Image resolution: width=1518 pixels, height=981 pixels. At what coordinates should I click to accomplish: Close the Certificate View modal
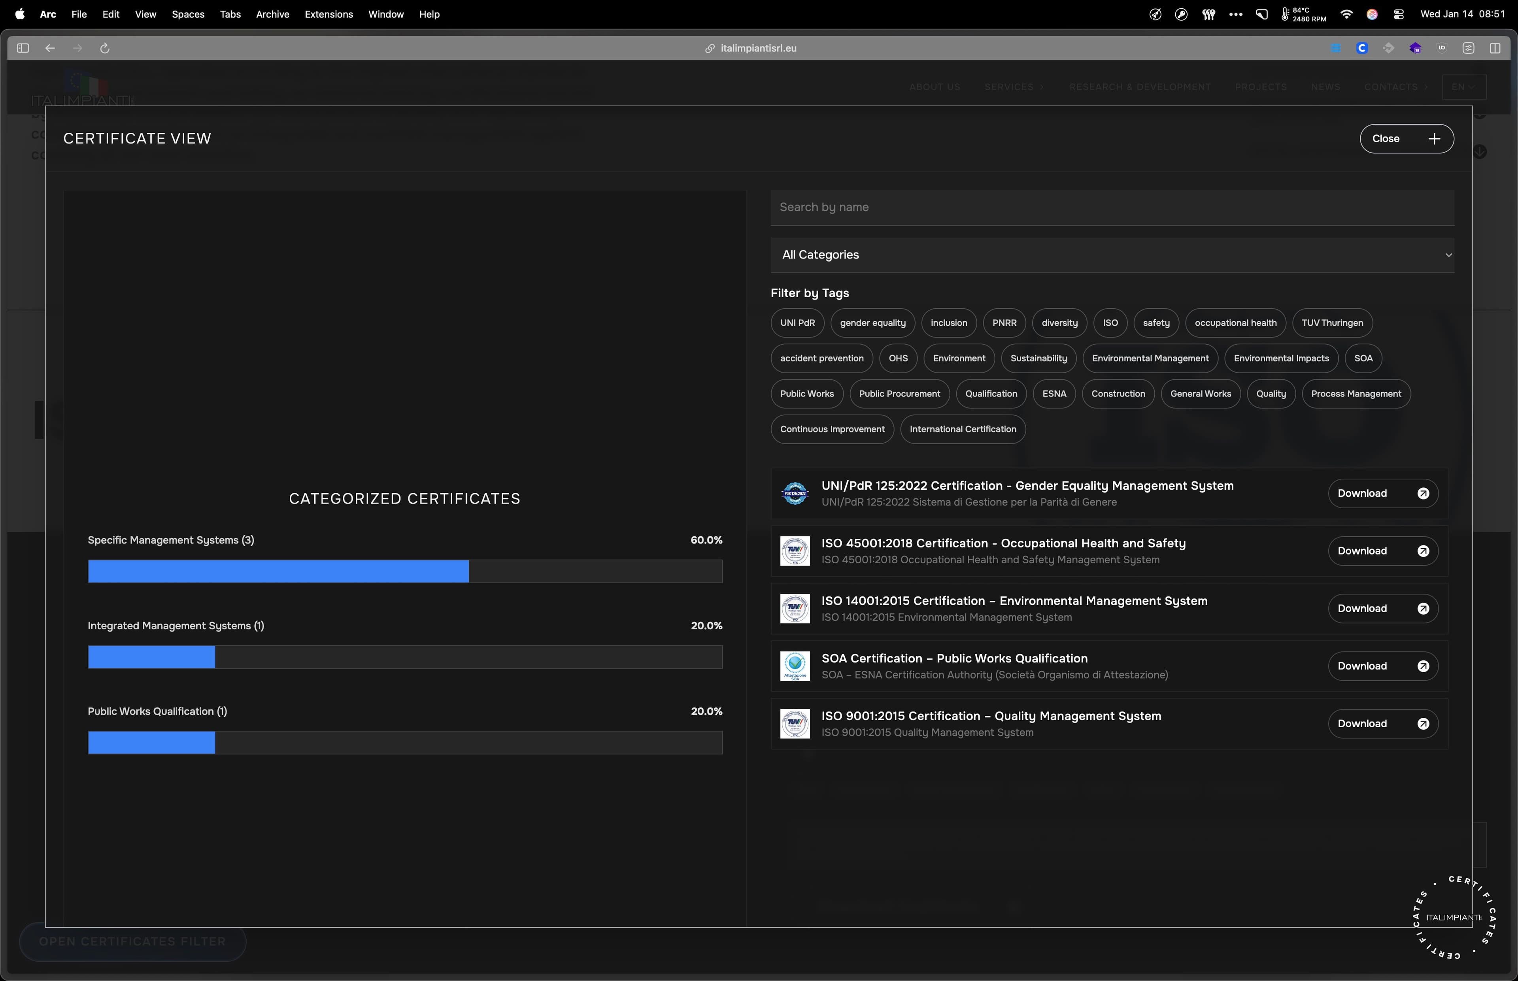click(1406, 139)
